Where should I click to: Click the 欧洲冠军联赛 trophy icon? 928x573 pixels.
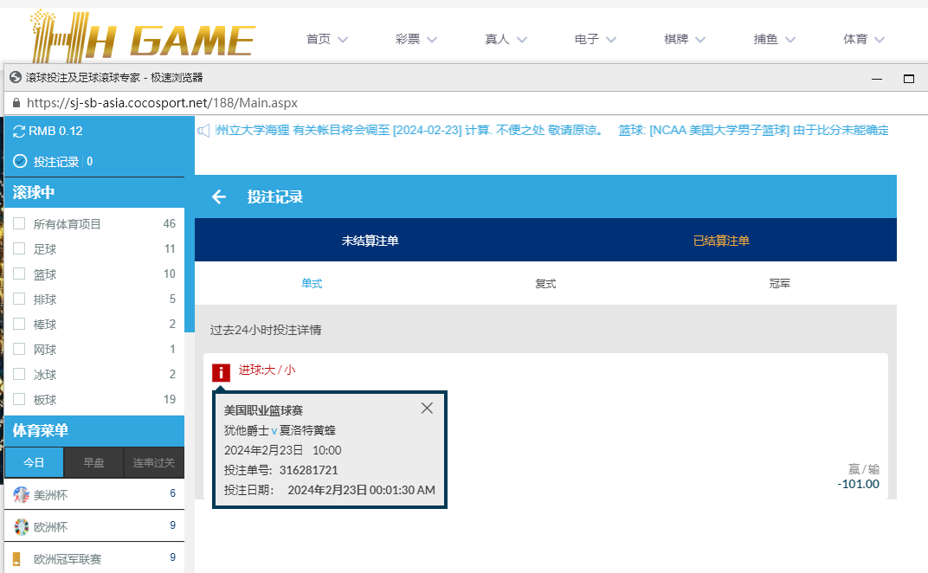click(x=16, y=558)
